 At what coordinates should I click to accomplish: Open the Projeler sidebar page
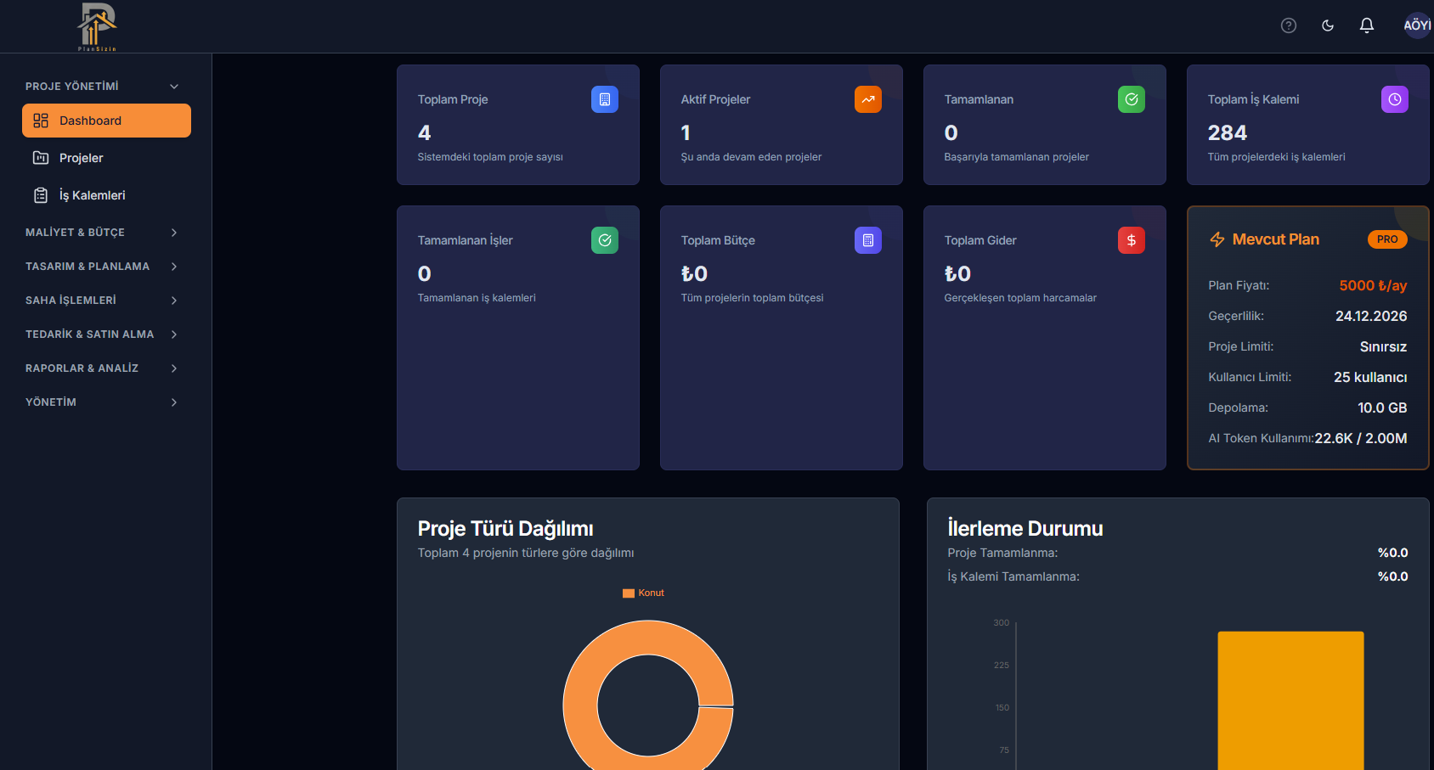(81, 158)
